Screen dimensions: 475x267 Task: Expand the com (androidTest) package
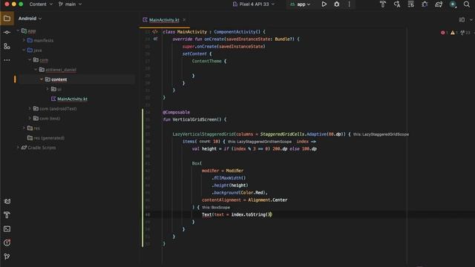point(30,108)
